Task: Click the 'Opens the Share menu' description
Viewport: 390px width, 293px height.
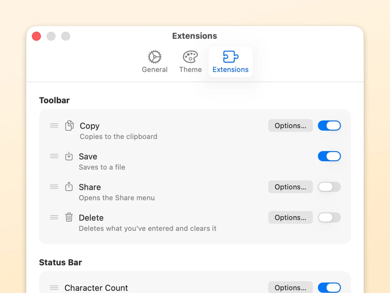Action: coord(117,198)
